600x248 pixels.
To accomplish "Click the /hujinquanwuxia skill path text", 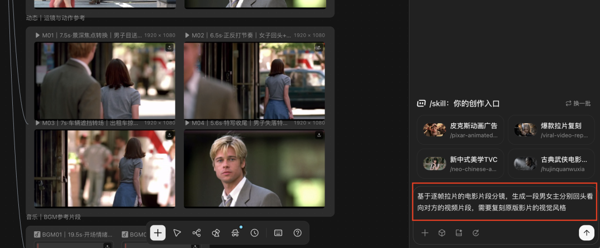I will (x=562, y=169).
